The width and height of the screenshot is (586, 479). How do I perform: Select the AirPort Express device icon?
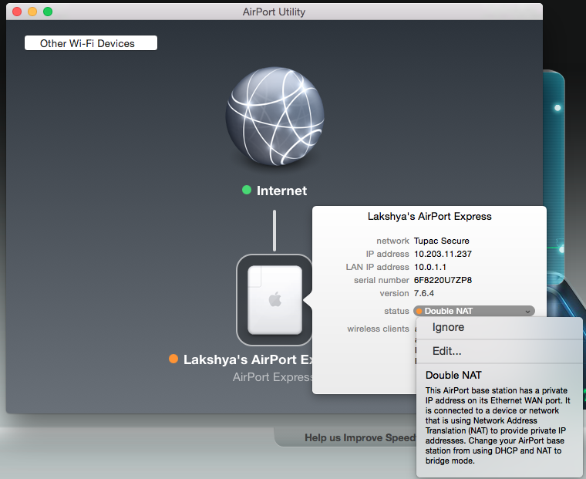tap(274, 300)
